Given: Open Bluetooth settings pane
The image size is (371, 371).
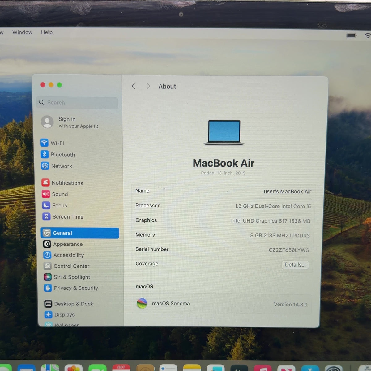Looking at the screenshot, I should (58, 155).
